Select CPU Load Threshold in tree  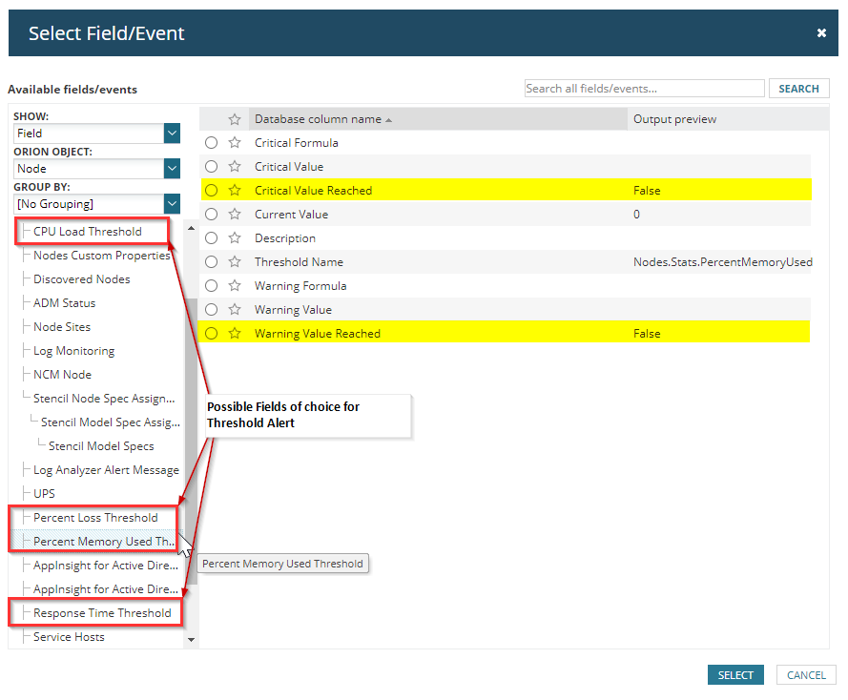(x=88, y=232)
